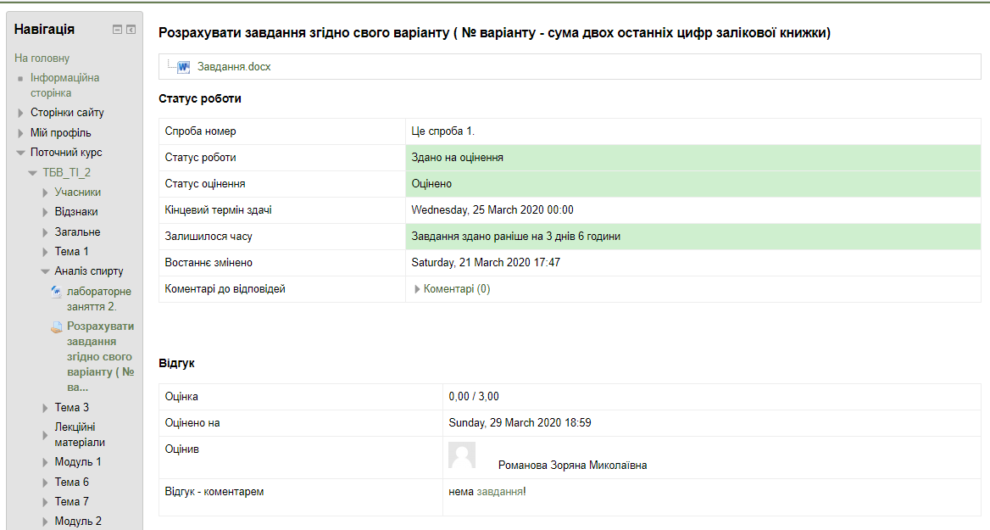
Task: Open the Завдання.docx file link
Action: point(234,66)
